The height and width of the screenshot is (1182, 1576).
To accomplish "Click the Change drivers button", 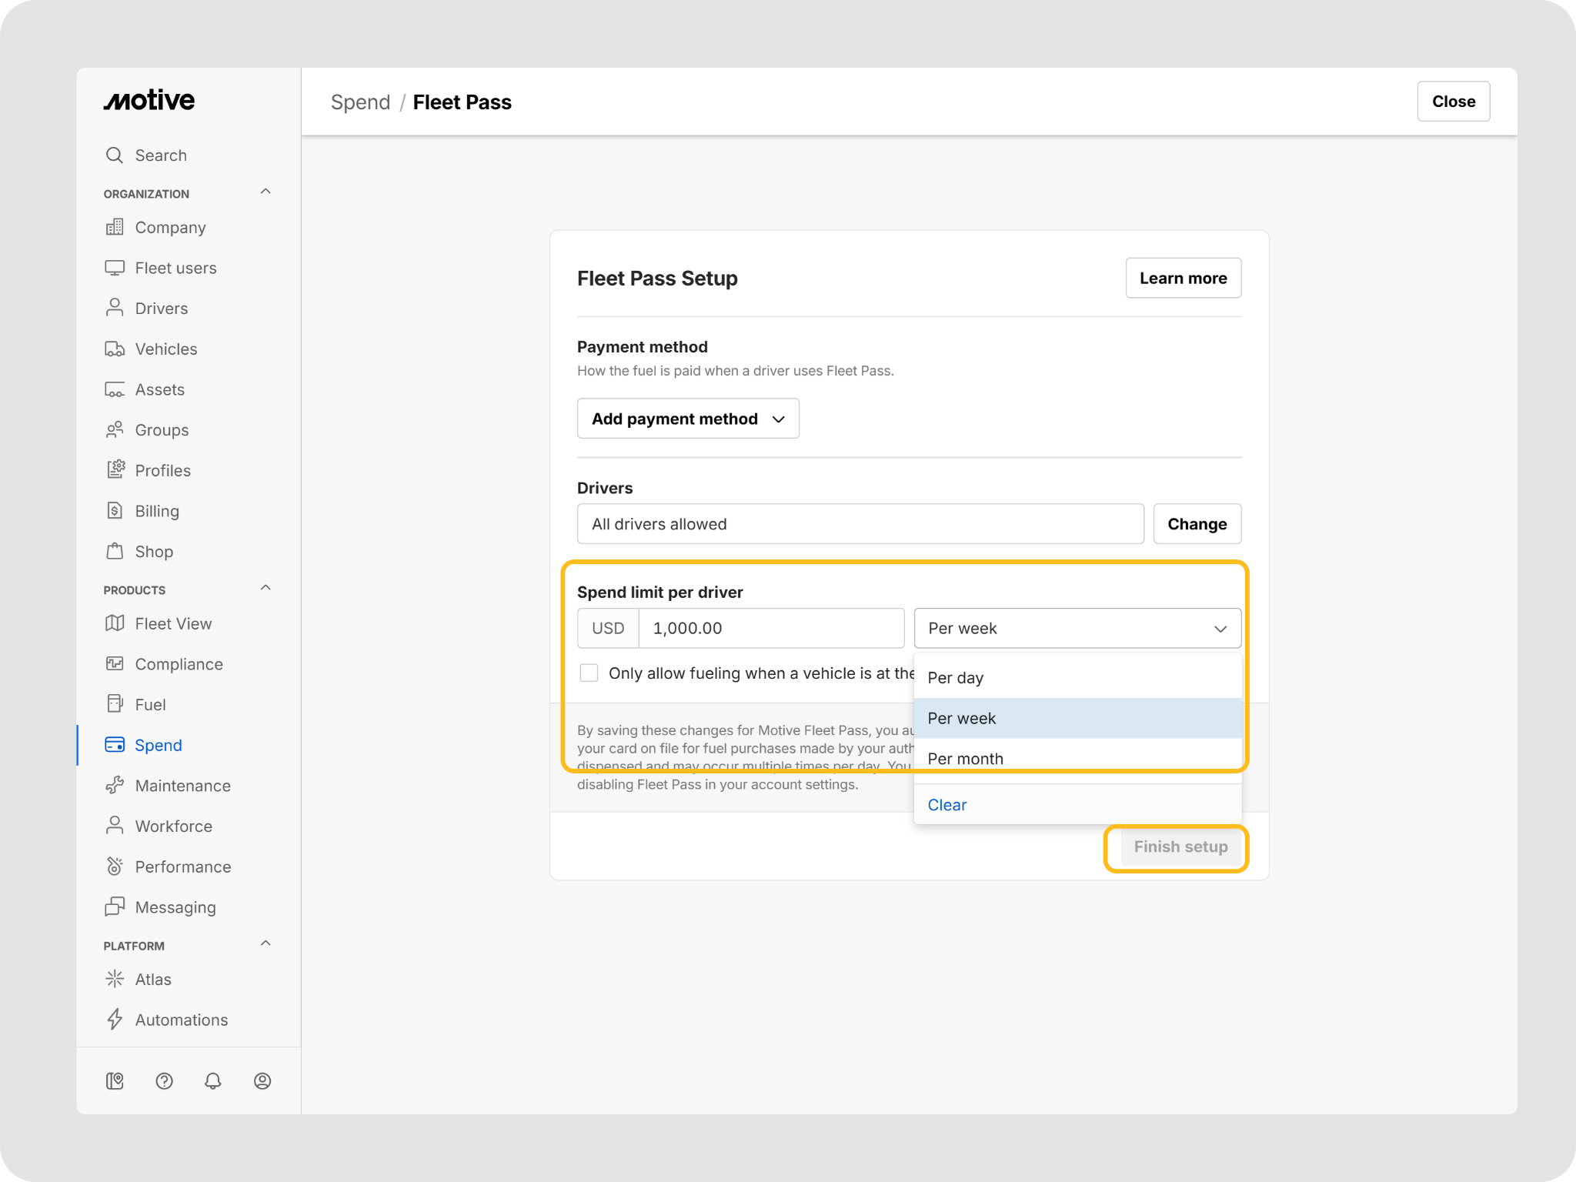I will 1197,524.
